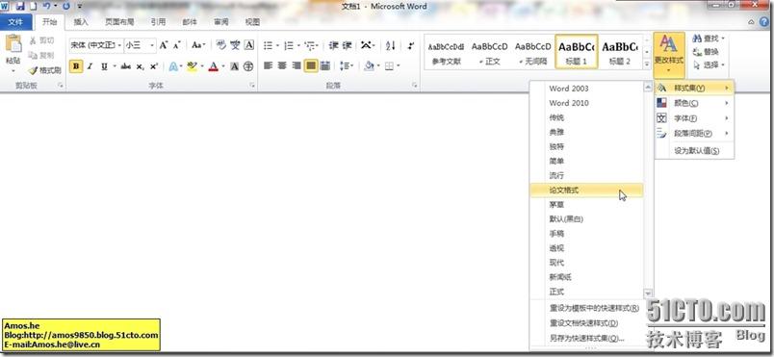774x357 pixels.
Task: Switch to the 引用 References tab
Action: (158, 22)
